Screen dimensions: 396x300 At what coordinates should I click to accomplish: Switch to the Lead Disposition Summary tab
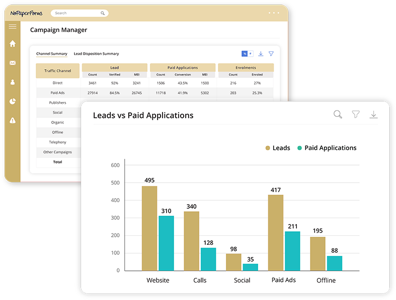96,54
